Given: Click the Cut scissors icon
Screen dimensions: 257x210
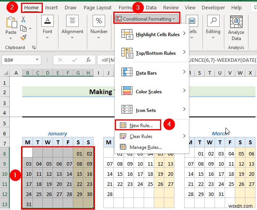Looking at the screenshot, I should point(23,19).
